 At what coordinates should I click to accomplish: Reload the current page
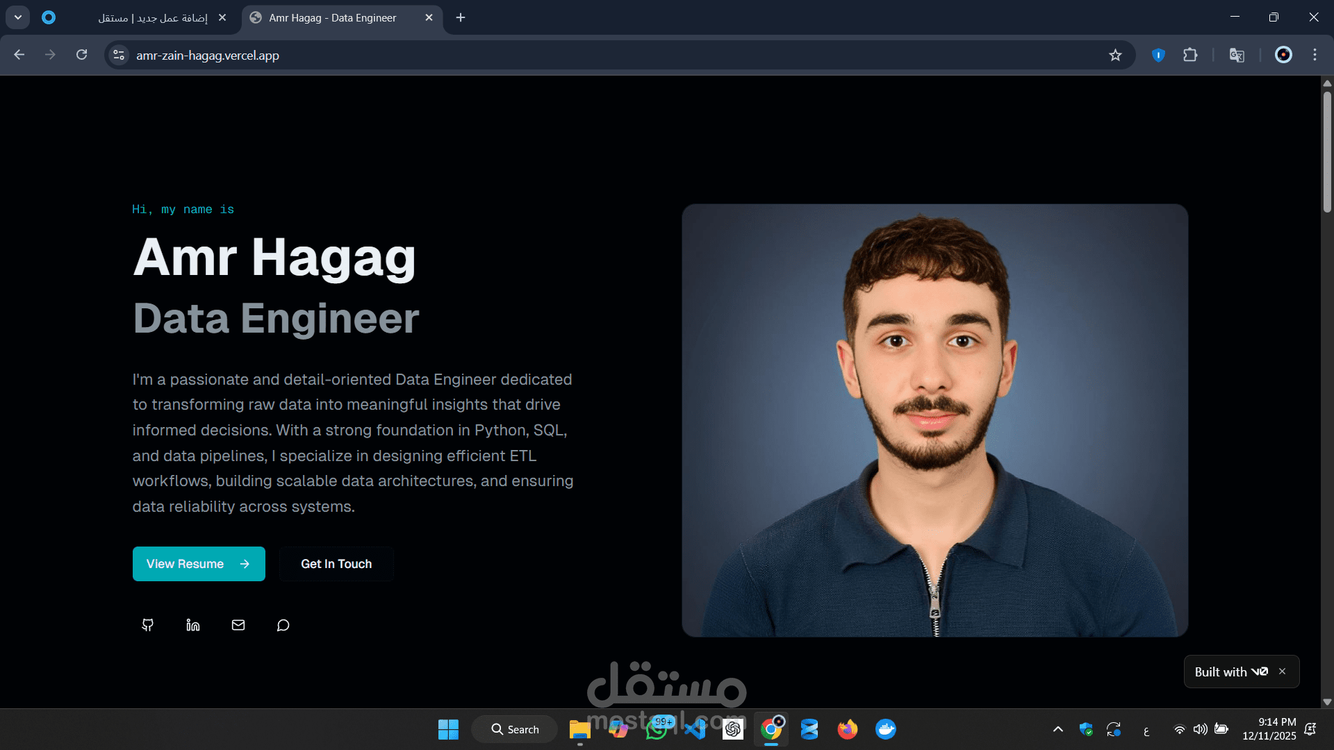point(82,55)
